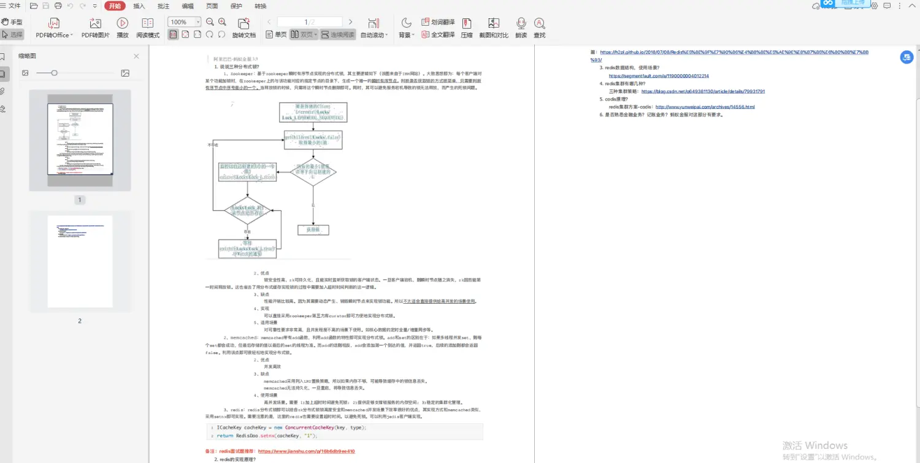Click the PDF转图片 tool
The height and width of the screenshot is (463, 920).
[x=94, y=28]
